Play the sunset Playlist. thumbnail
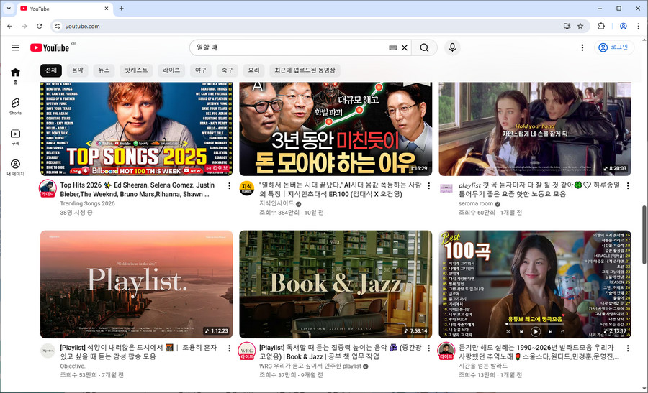Viewport: 648px width, 393px height. click(x=136, y=284)
